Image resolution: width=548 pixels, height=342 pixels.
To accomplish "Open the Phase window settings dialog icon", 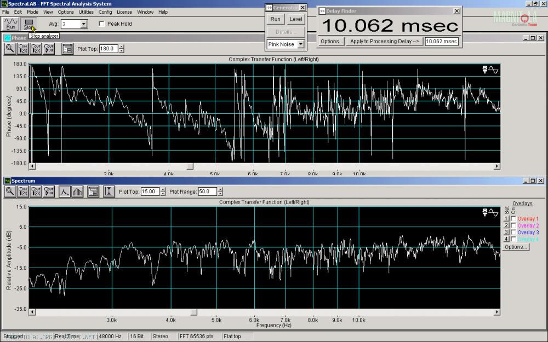I will 67,49.
